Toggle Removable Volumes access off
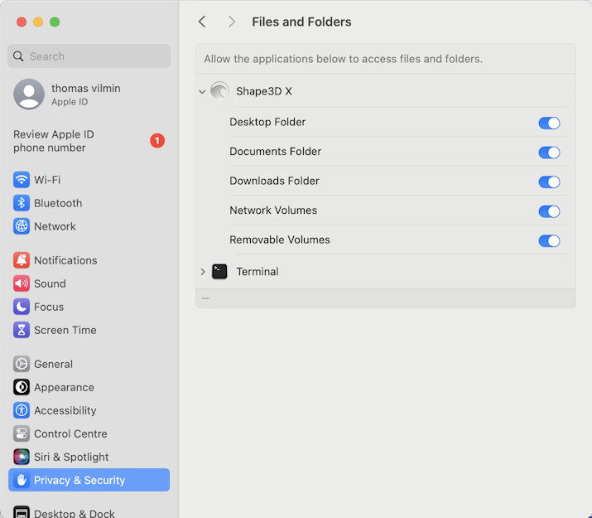This screenshot has width=592, height=518. point(549,241)
